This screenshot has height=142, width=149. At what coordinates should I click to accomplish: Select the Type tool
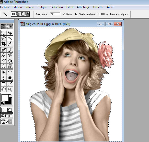(10, 72)
